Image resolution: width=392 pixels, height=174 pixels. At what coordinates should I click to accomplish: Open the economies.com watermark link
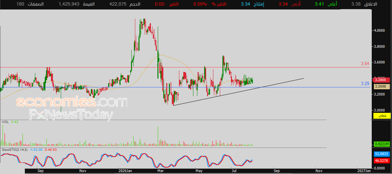71,102
